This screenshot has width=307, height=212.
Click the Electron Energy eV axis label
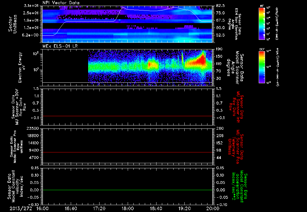pyautogui.click(x=22, y=67)
